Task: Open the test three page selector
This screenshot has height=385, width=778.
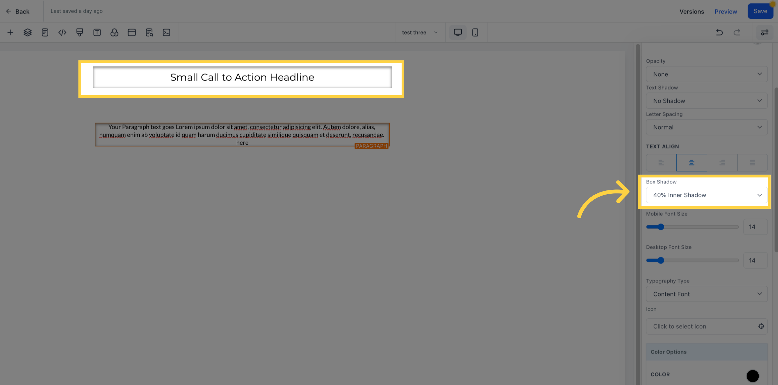Action: (419, 32)
